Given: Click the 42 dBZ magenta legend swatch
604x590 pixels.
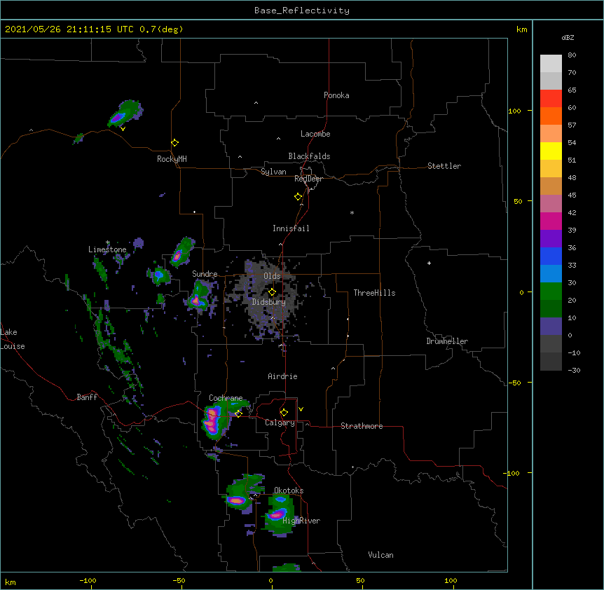Looking at the screenshot, I should [x=551, y=221].
